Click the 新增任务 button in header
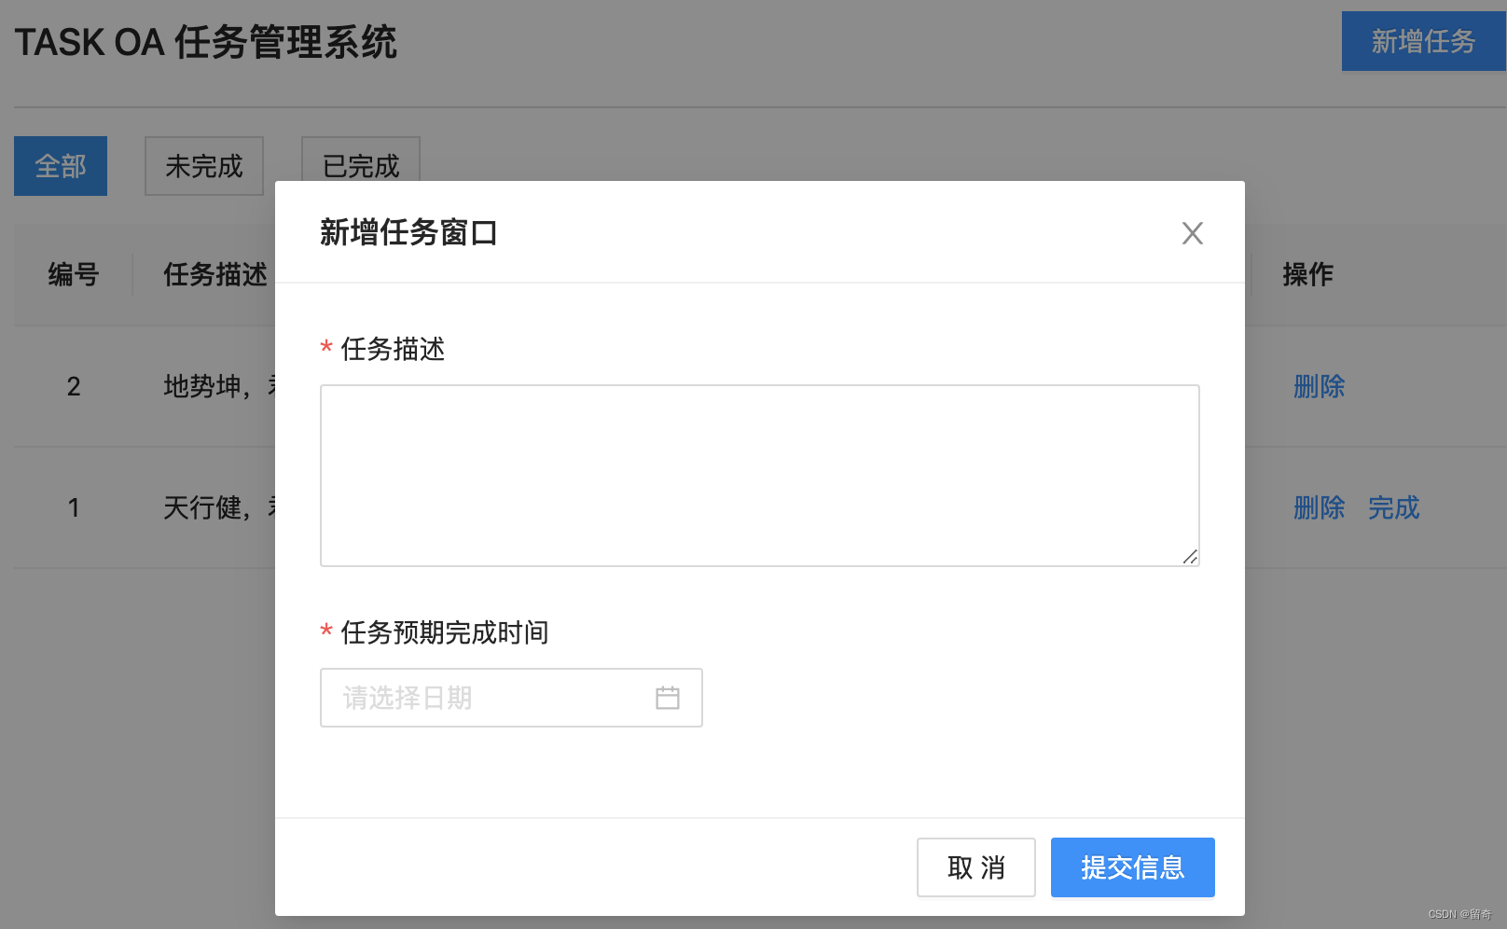 (x=1423, y=41)
